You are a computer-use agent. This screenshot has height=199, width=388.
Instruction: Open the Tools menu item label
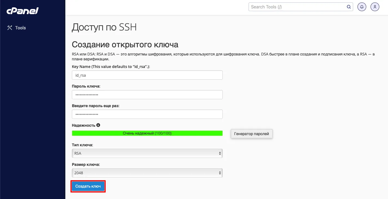tap(20, 28)
